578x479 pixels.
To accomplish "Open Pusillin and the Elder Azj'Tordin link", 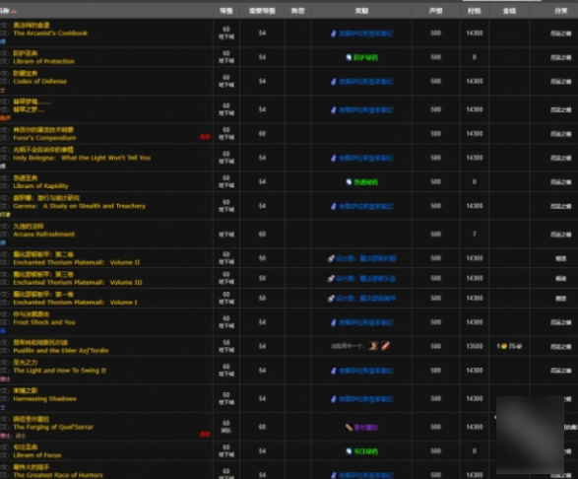I will point(61,351).
